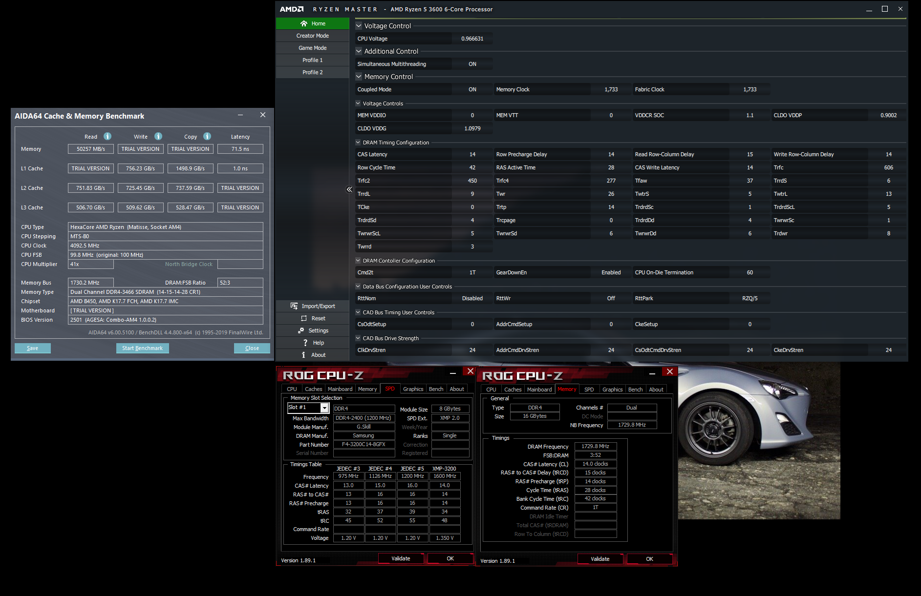Click Validate in CPU-Z SPD window
The height and width of the screenshot is (596, 921).
tap(401, 558)
